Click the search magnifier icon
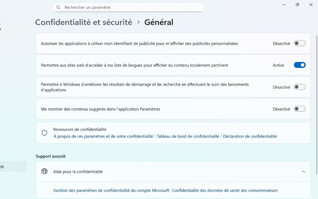The image size is (318, 199). [58, 7]
